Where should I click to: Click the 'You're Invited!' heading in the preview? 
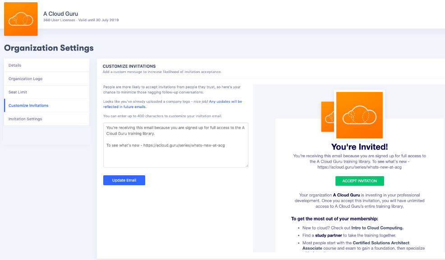[359, 148]
